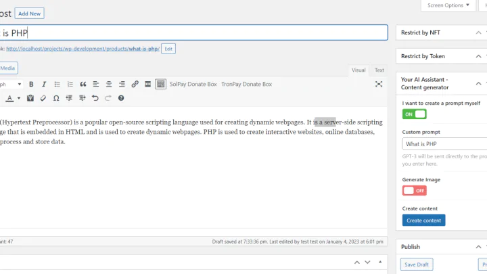Image resolution: width=487 pixels, height=274 pixels.
Task: Undo the last edit
Action: tap(95, 98)
